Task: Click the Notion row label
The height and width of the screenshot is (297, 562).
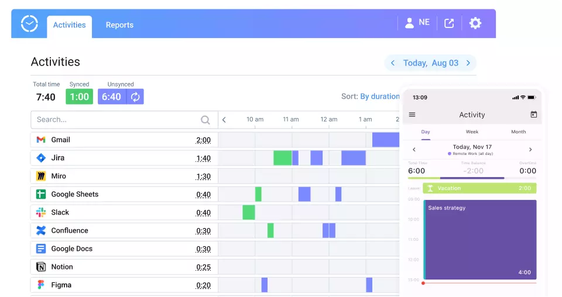Action: tap(62, 267)
